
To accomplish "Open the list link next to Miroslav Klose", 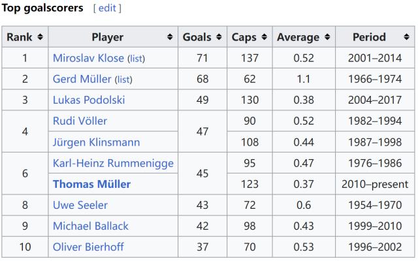I will click(x=136, y=59).
